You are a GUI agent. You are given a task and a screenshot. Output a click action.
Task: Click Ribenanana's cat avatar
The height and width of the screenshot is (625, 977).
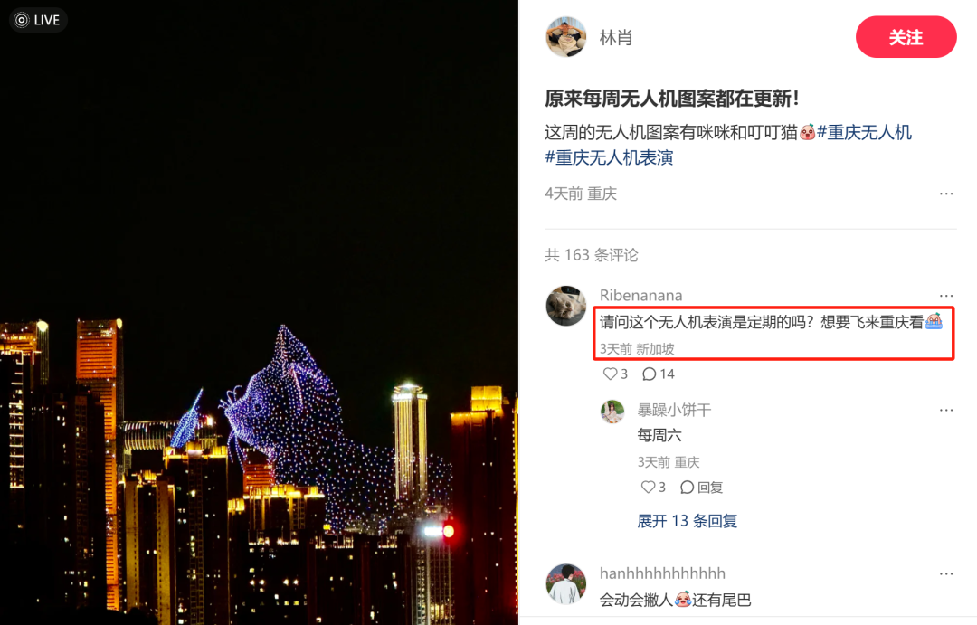[565, 306]
